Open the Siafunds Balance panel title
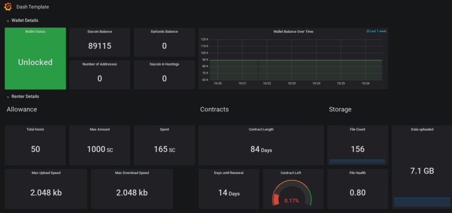Image resolution: width=452 pixels, height=213 pixels. 164,32
